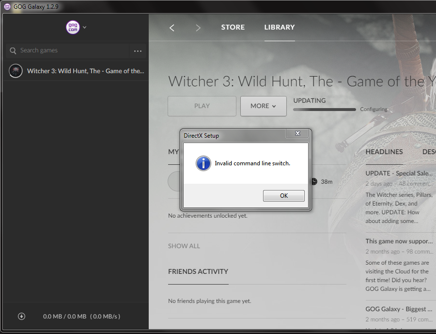The height and width of the screenshot is (334, 436).
Task: Click 'No friends playing this game yet.' text
Action: [x=210, y=301]
